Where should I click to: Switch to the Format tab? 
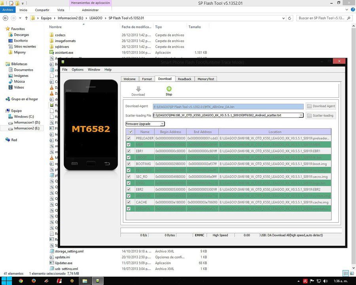coord(147,79)
